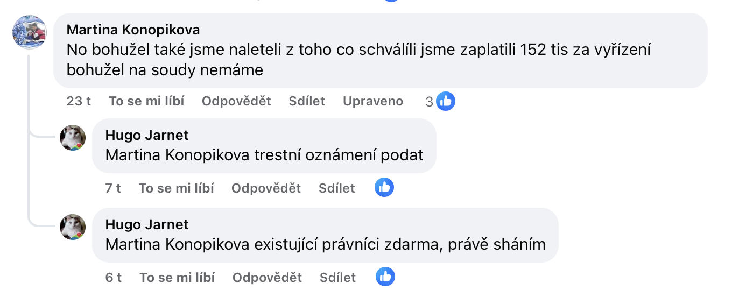Click the like reaction icon on Martina's comment
The image size is (732, 297).
pyautogui.click(x=446, y=101)
